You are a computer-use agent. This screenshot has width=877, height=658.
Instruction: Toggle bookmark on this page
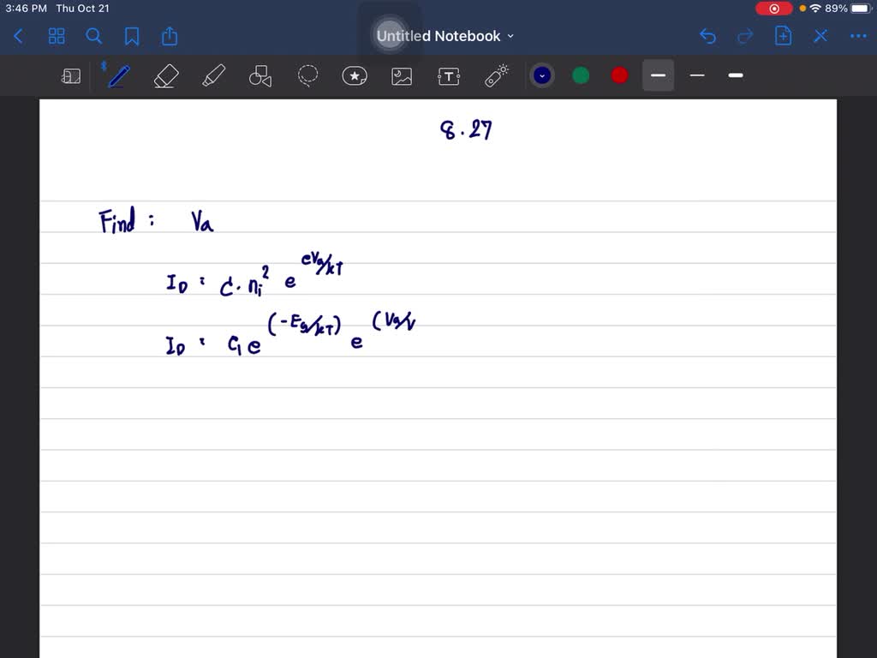(x=132, y=36)
